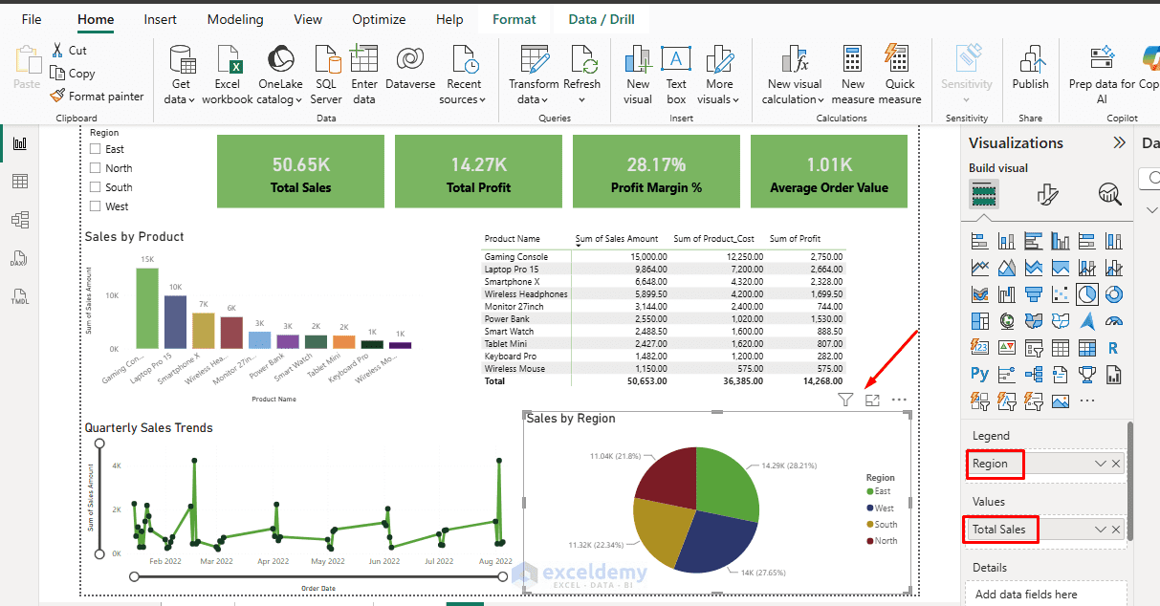Open focus mode for Sales by Region
This screenshot has width=1160, height=606.
(x=872, y=400)
